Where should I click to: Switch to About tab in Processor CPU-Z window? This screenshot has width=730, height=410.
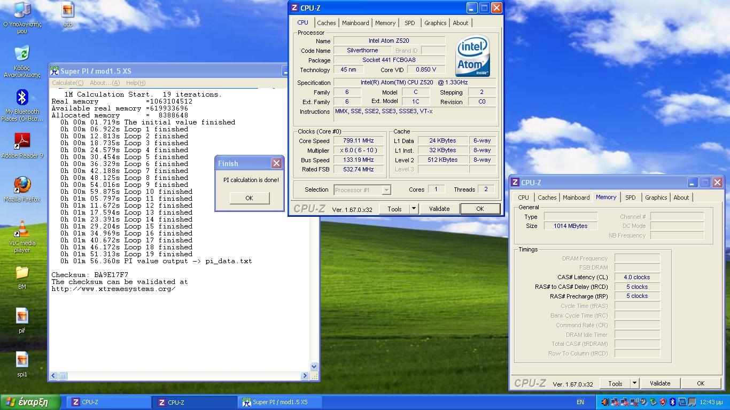tap(461, 23)
